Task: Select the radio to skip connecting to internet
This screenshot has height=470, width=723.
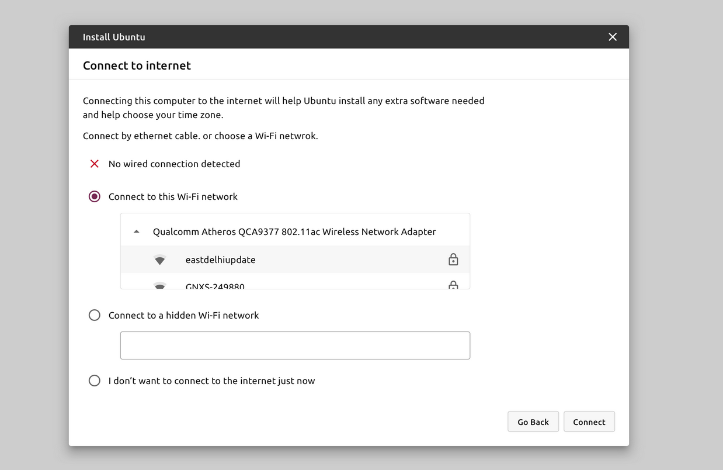Action: click(x=95, y=381)
